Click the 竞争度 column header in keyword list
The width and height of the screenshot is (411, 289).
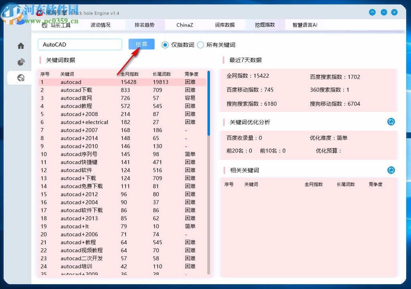tap(192, 74)
